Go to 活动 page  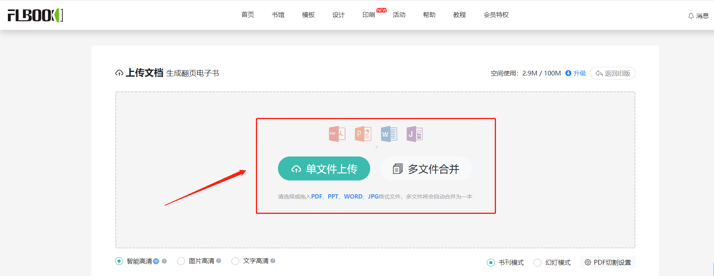(x=399, y=15)
